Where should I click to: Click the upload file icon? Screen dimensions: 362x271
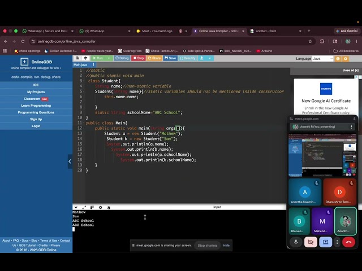coord(85,58)
